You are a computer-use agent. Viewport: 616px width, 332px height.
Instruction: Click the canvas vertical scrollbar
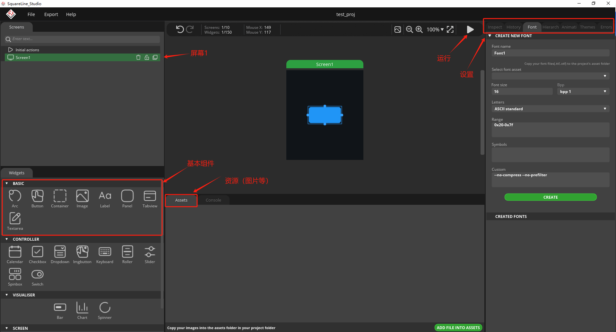[x=482, y=112]
